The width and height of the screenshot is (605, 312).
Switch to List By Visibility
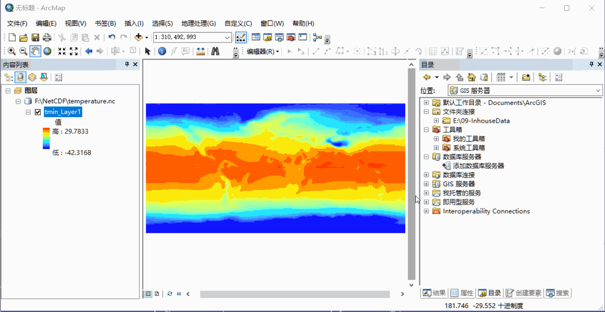pyautogui.click(x=32, y=77)
